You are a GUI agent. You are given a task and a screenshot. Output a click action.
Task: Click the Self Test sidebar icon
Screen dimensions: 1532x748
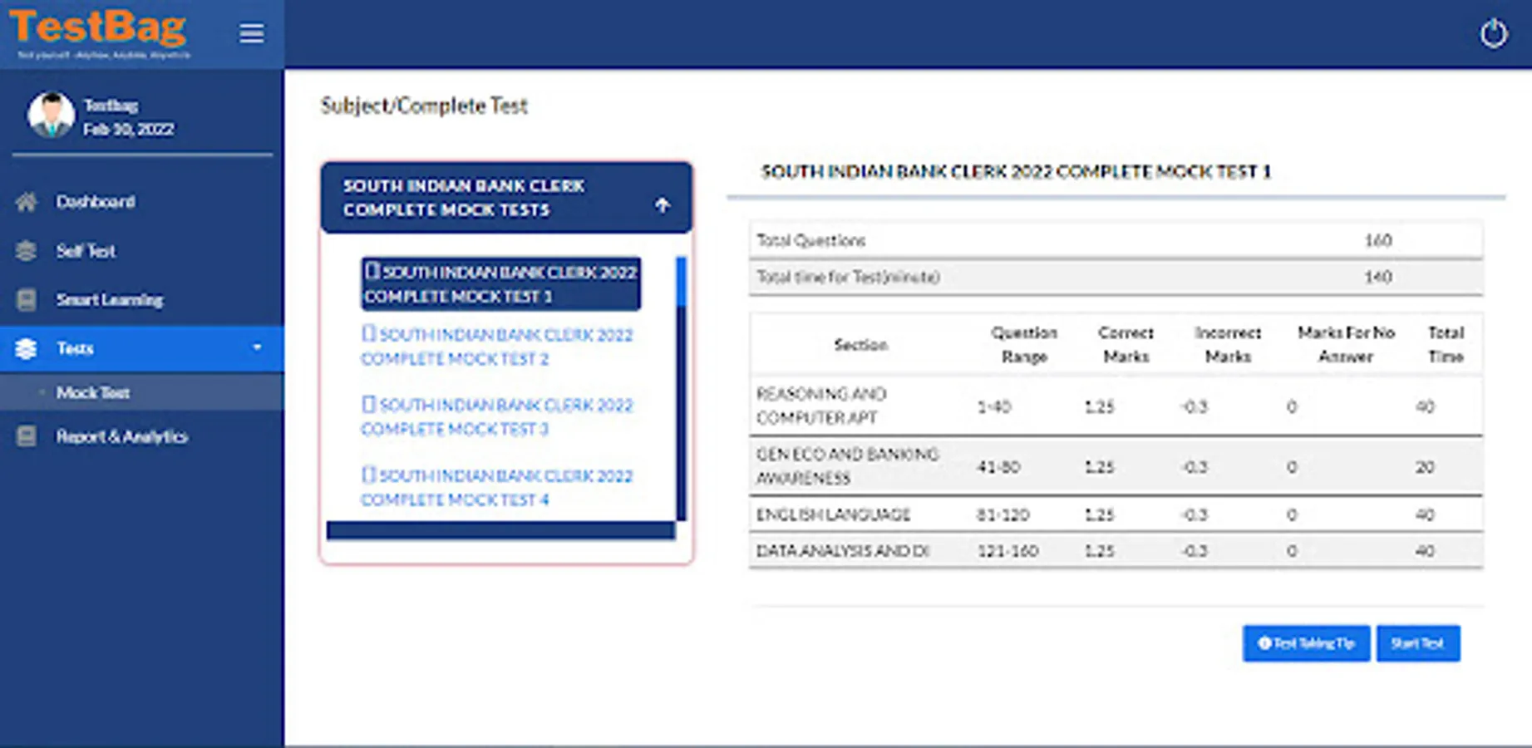(x=27, y=251)
